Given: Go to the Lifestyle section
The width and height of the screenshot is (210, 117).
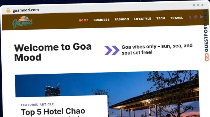Looking at the screenshot, I should (143, 19).
